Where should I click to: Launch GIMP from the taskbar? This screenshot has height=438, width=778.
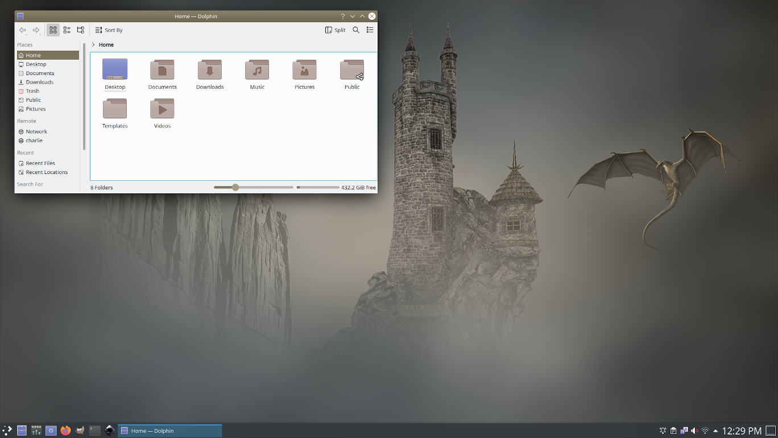(80, 431)
